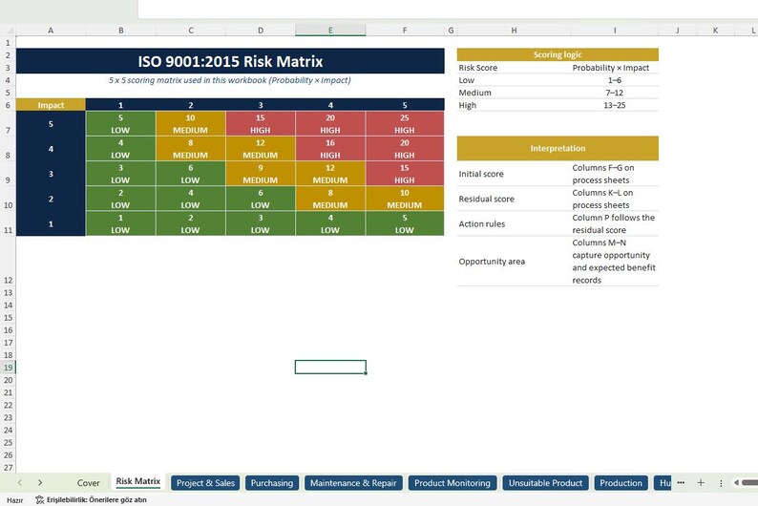
Task: Show more sheets via ellipsis button
Action: pyautogui.click(x=681, y=483)
